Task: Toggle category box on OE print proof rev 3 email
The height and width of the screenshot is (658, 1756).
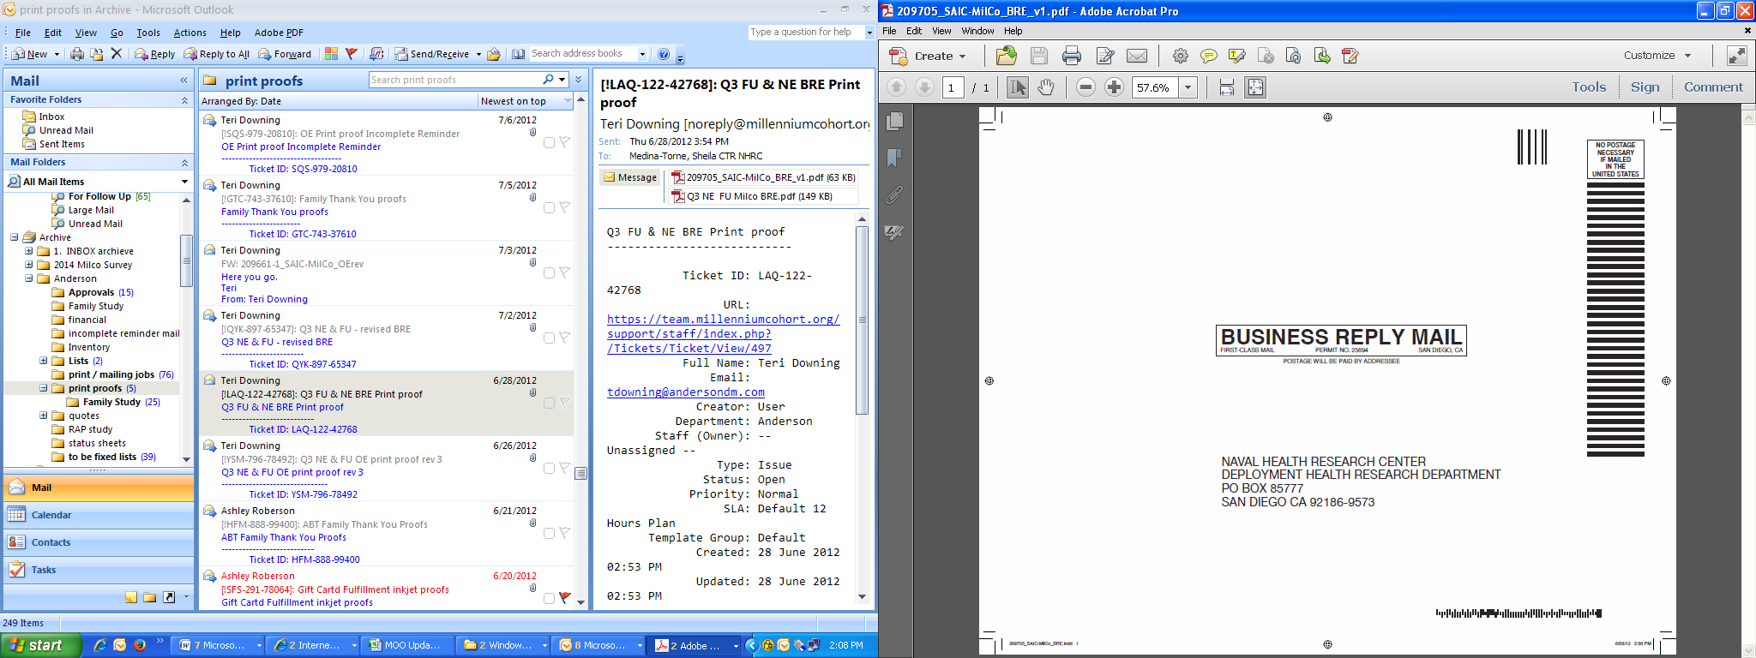Action: click(549, 469)
